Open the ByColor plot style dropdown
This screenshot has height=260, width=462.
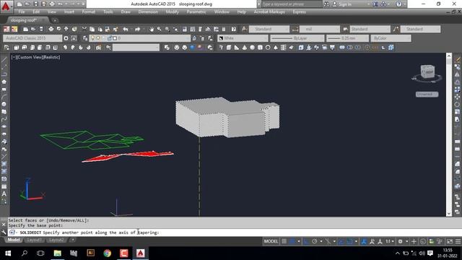(x=391, y=38)
